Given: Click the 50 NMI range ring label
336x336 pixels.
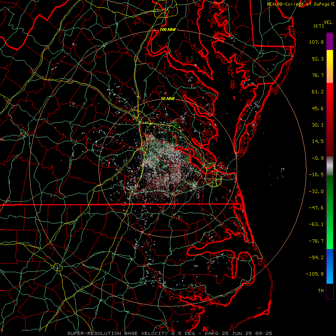Looking at the screenshot, I should (x=168, y=99).
